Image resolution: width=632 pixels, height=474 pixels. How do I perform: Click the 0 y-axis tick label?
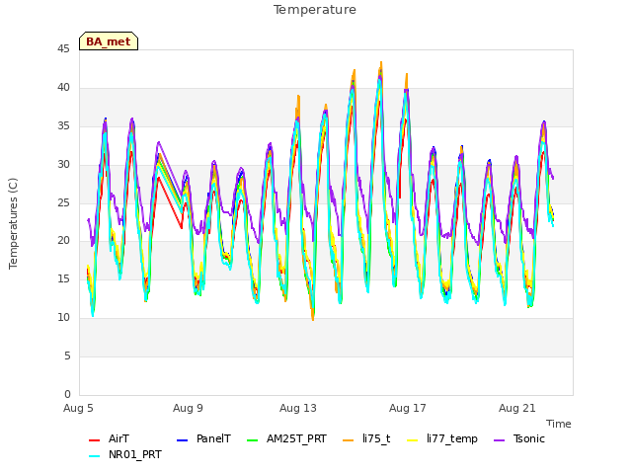[67, 394]
